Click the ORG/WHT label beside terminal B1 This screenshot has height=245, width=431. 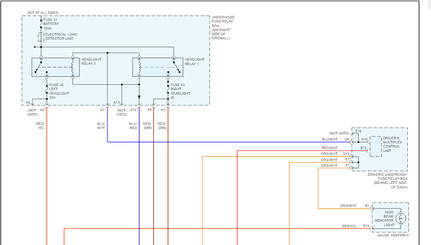coord(348,206)
